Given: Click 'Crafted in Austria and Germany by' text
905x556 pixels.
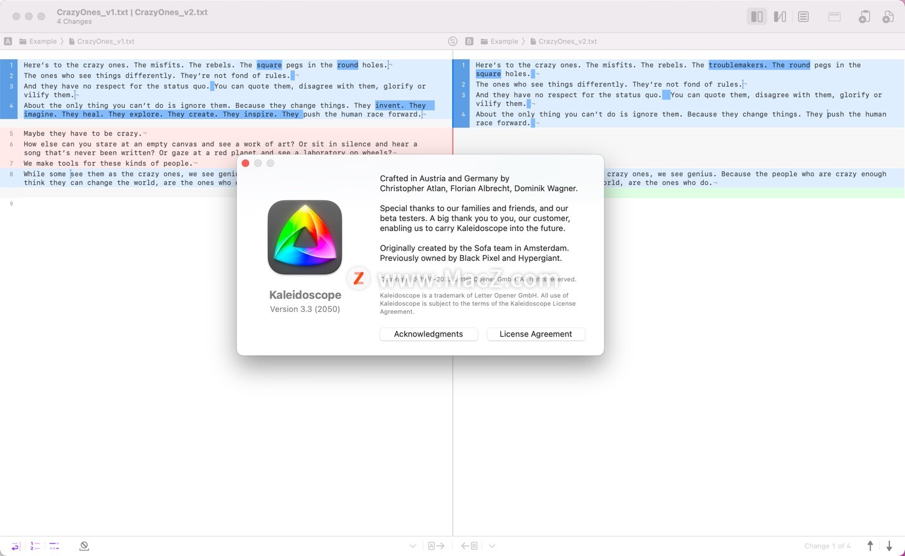Looking at the screenshot, I should coord(445,179).
